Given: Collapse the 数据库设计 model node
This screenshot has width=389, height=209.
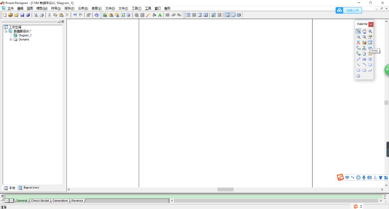Looking at the screenshot, I should click(6, 31).
